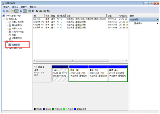This screenshot has height=114, width=160.
Task: Select the (C:) 47.00 GB partition block
Action: (x=60, y=73)
